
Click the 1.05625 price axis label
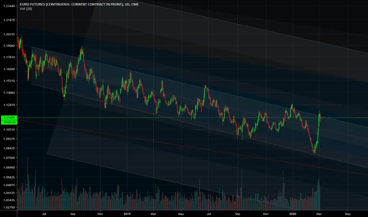point(9,177)
